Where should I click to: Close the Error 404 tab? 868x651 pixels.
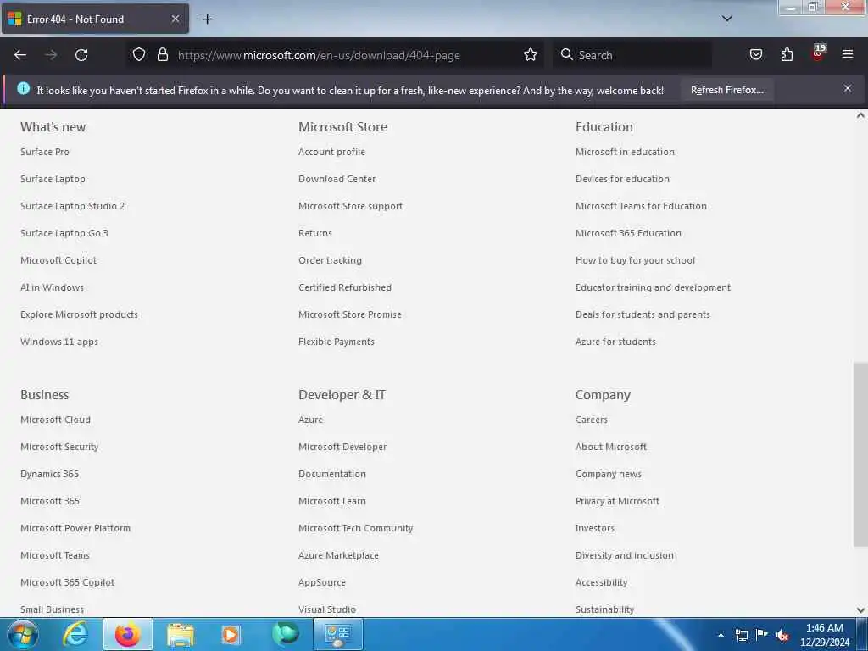tap(175, 19)
